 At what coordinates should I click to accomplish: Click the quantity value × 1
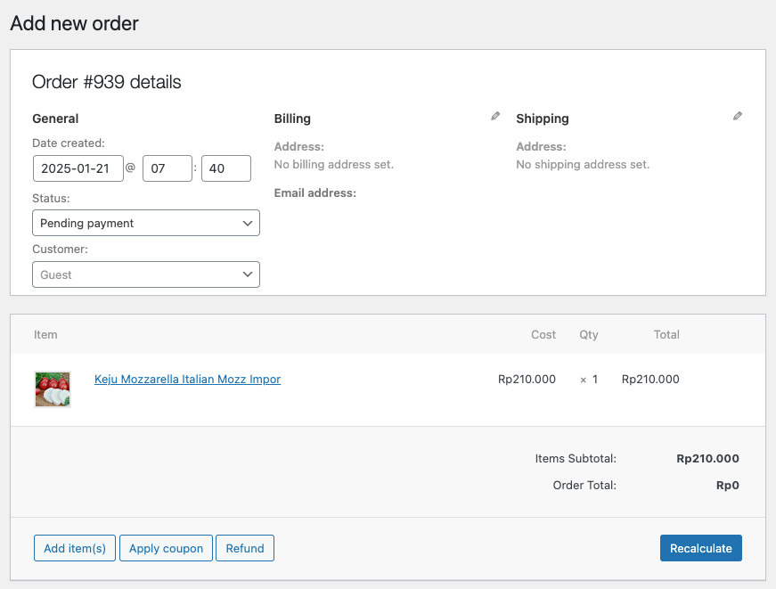[x=589, y=380]
